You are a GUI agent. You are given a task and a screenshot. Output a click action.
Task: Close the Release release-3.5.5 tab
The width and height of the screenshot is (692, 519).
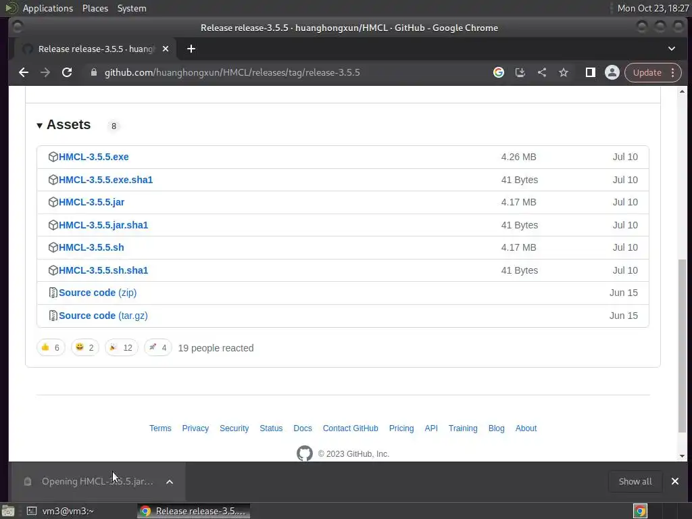point(166,49)
